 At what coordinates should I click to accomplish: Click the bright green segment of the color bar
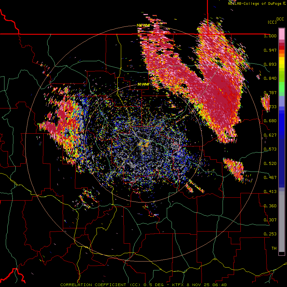[x=282, y=87]
